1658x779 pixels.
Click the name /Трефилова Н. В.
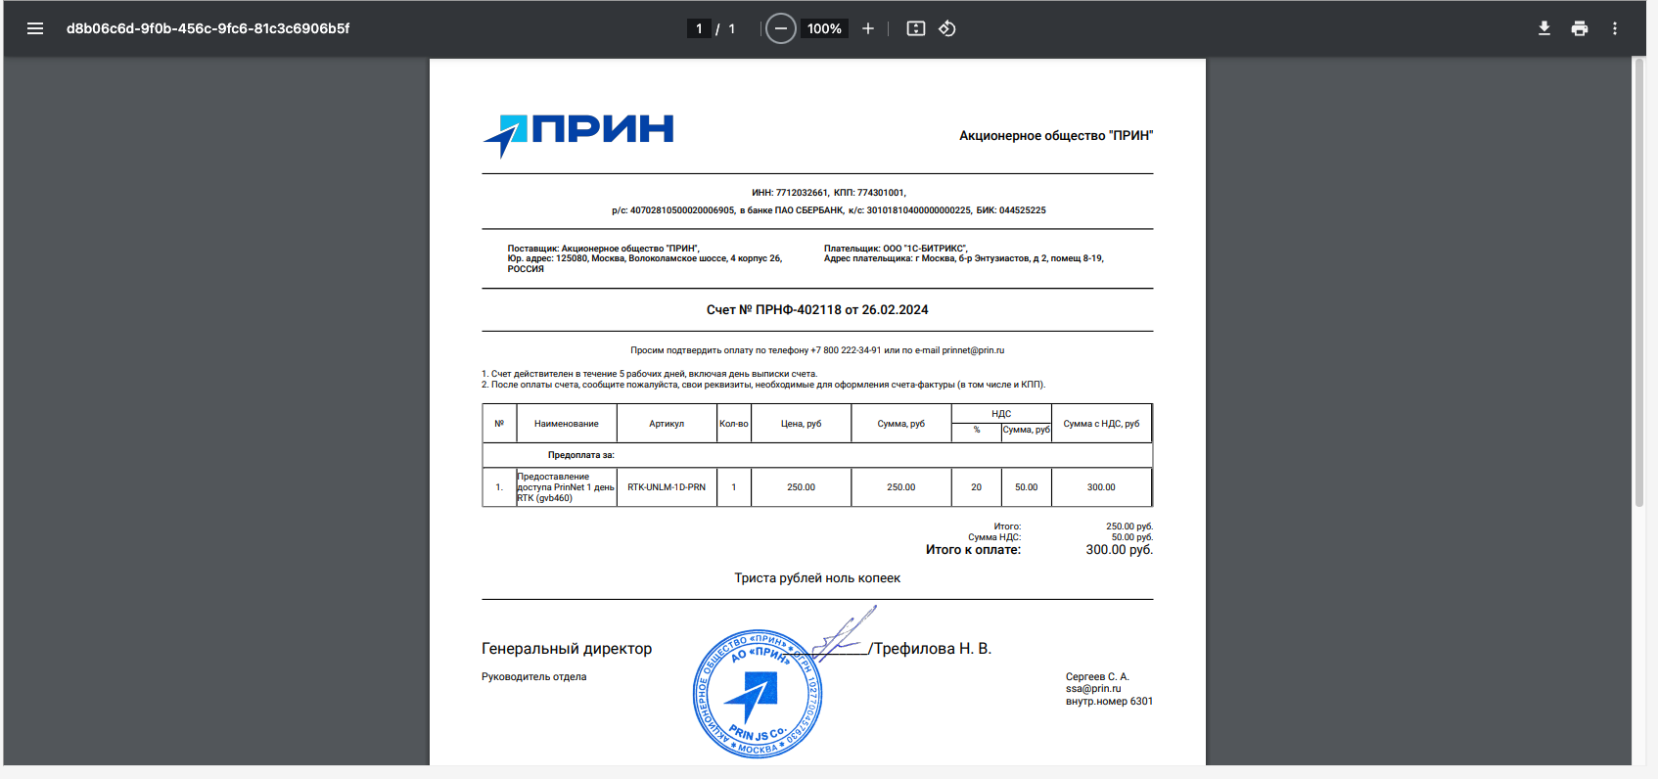(x=930, y=649)
